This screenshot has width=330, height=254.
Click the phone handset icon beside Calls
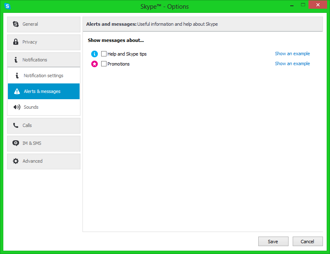coord(16,125)
